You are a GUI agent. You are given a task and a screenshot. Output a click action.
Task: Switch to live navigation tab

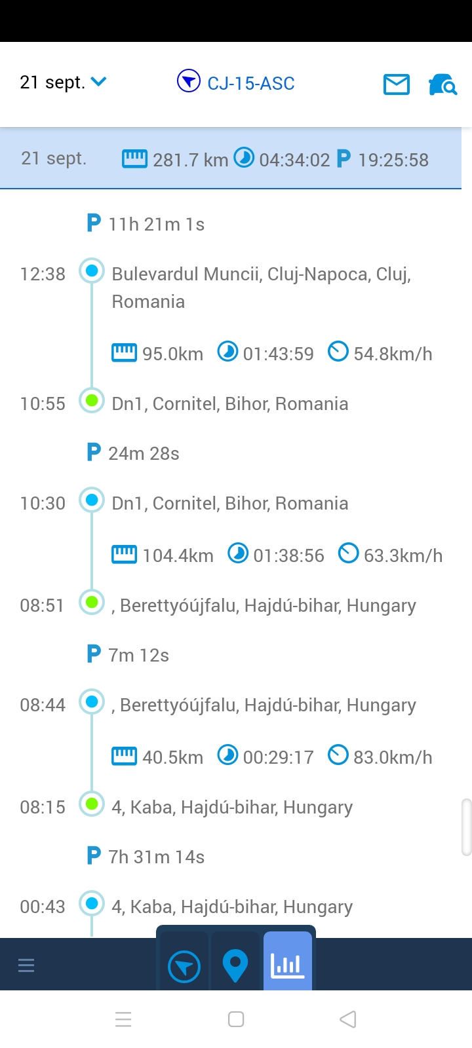(x=184, y=966)
